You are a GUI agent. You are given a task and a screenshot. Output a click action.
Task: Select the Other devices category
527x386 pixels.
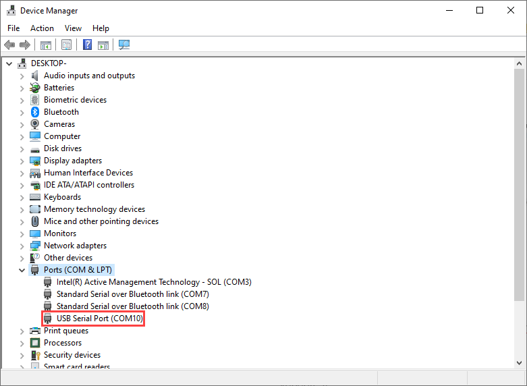[x=68, y=258]
